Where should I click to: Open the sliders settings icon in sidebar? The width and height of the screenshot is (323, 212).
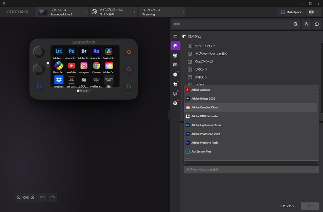coord(175,36)
